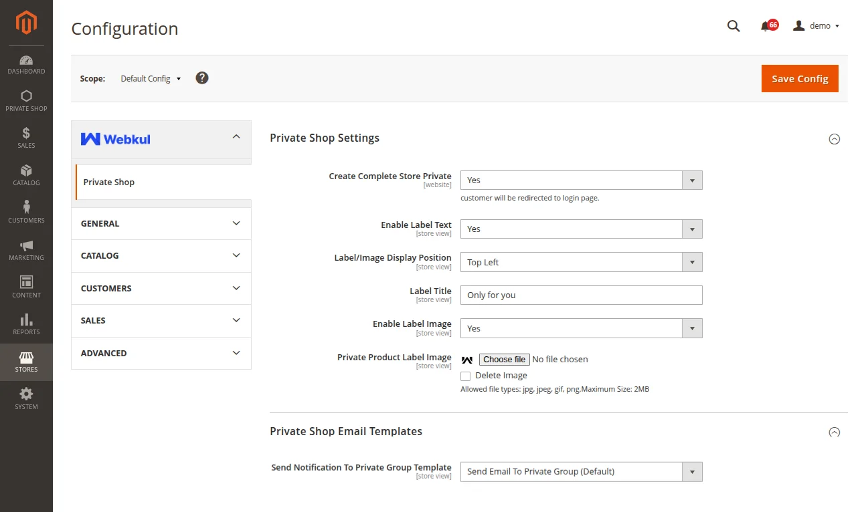The height and width of the screenshot is (512, 866).
Task: Click the Save Config button
Action: coord(800,79)
